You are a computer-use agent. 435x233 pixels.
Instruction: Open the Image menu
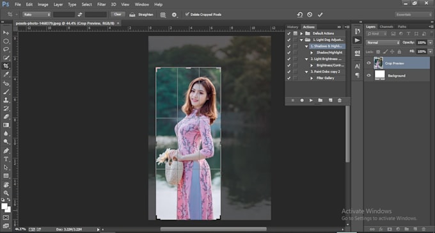click(43, 4)
